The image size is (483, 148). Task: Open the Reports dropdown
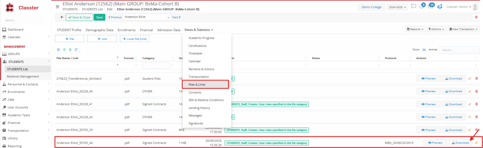[x=415, y=29]
